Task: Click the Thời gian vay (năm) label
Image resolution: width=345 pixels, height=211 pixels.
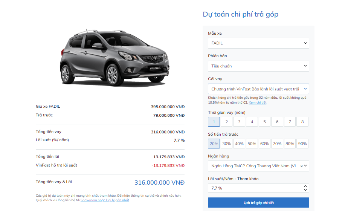Action: (x=227, y=112)
